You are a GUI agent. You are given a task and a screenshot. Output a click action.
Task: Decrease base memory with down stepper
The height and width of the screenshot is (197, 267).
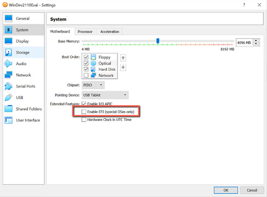click(x=256, y=44)
